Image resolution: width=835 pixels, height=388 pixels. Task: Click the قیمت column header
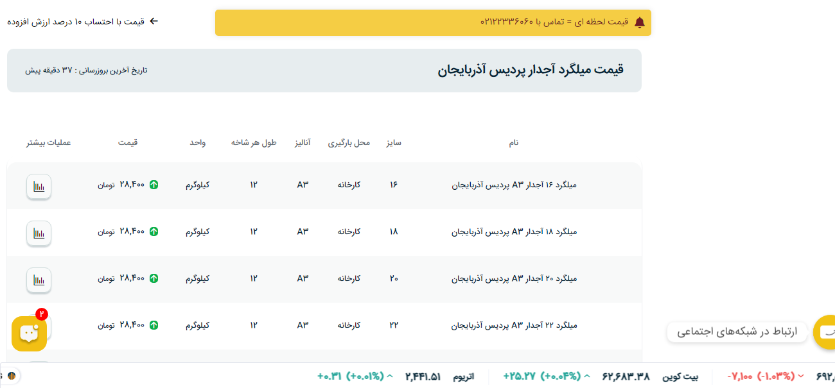tap(127, 142)
